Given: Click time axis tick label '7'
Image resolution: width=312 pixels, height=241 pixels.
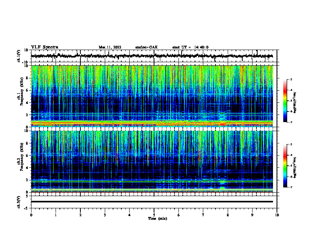Looking at the screenshot, I should (203, 215).
